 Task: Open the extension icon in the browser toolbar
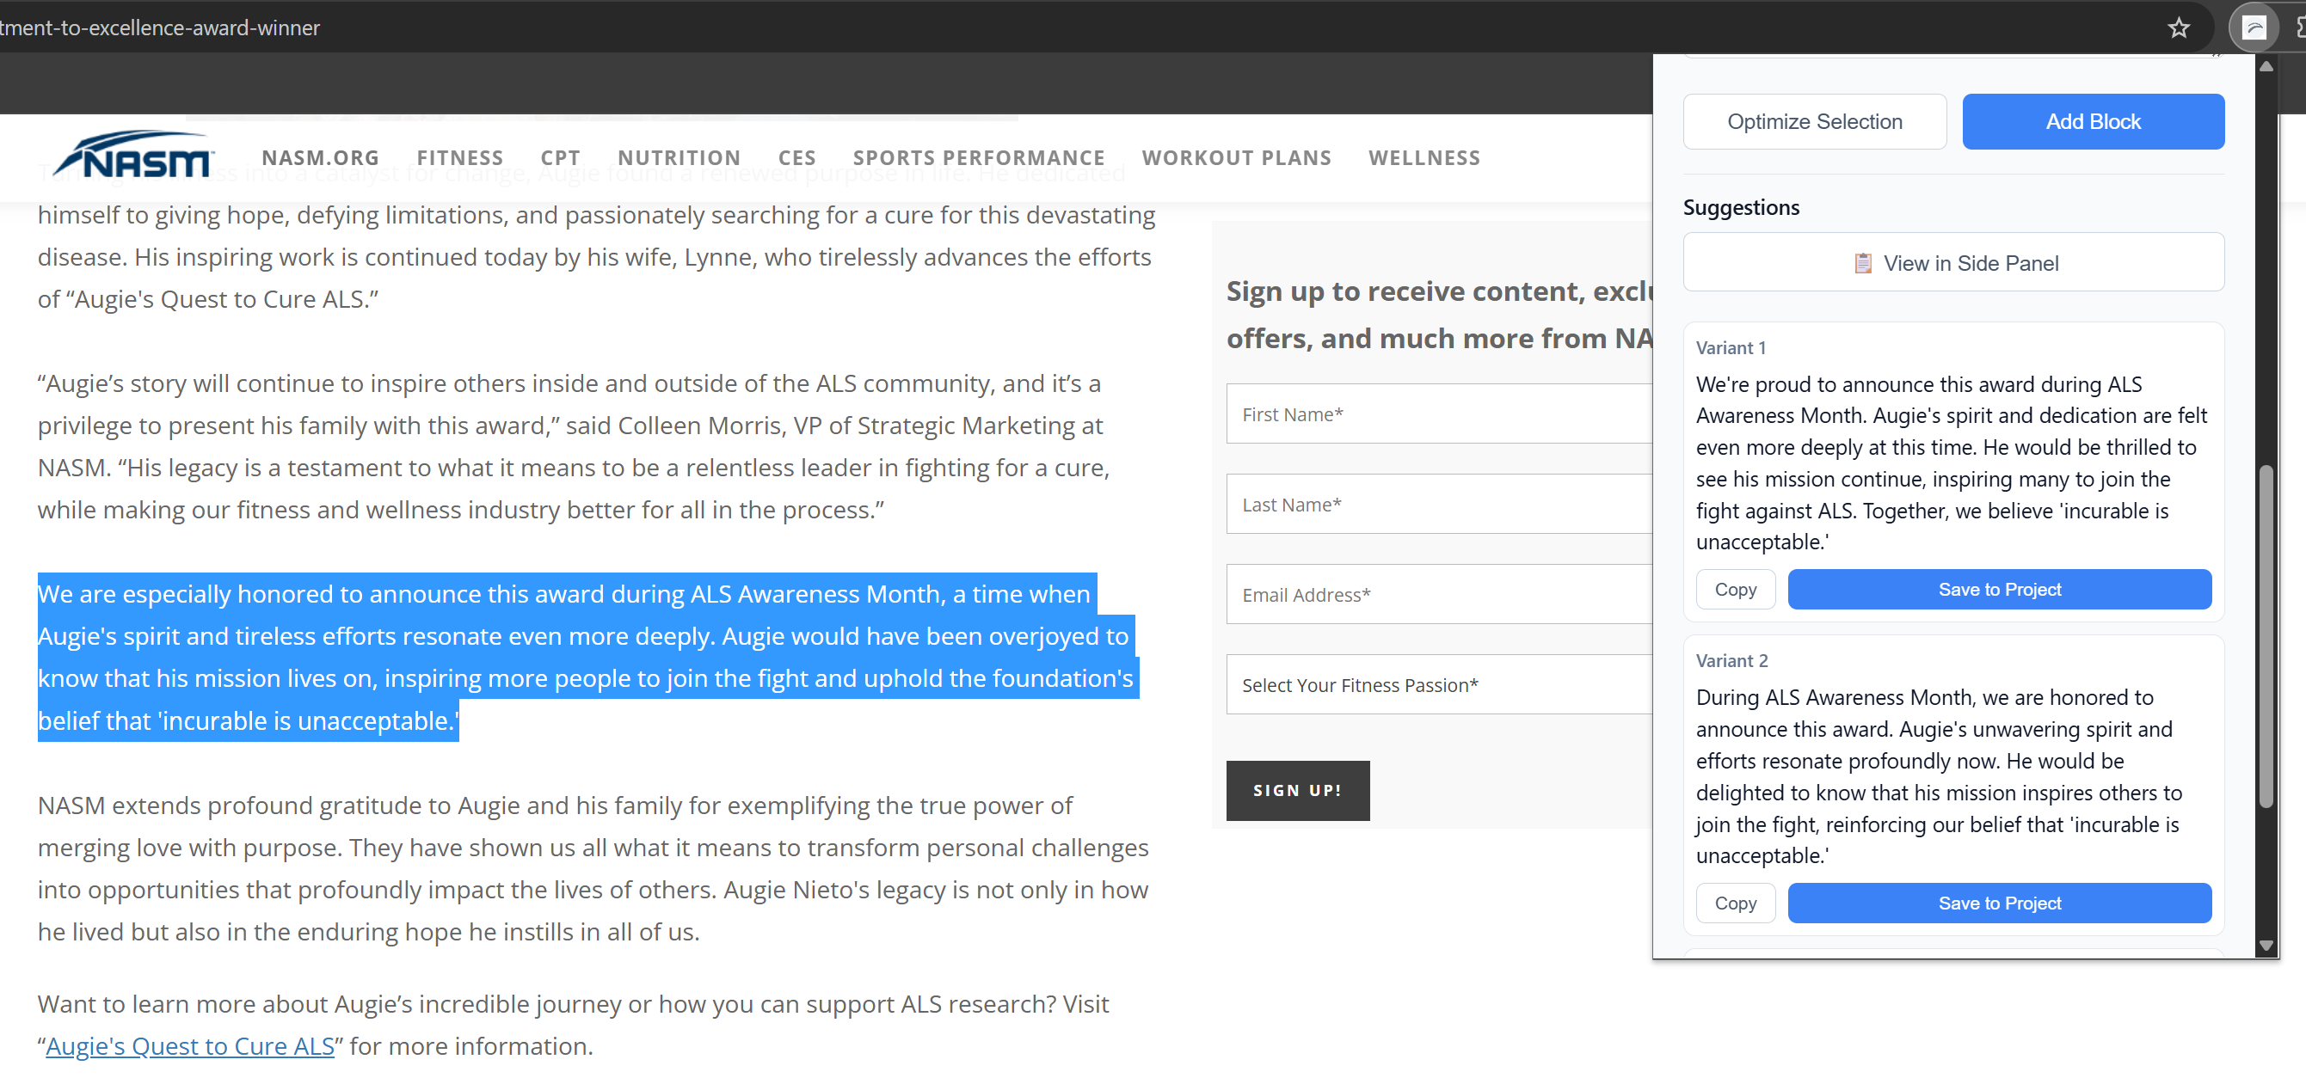[x=2254, y=27]
